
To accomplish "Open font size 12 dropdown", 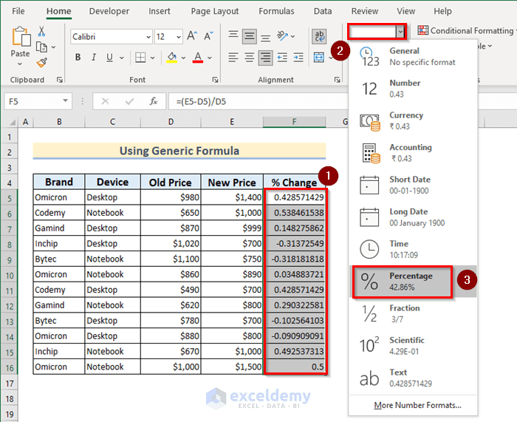I will 179,37.
